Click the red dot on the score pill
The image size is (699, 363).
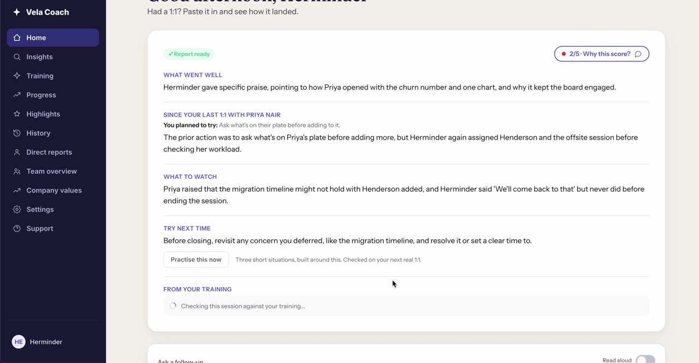click(x=564, y=54)
